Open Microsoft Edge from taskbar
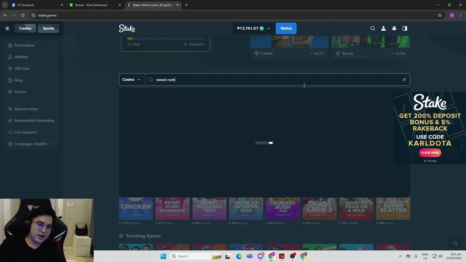The width and height of the screenshot is (466, 262). [239, 256]
